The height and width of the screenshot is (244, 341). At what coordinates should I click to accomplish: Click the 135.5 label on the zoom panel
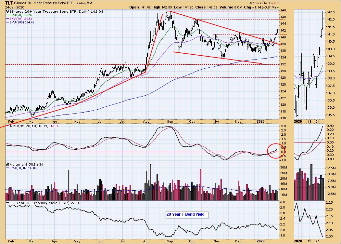tap(330, 115)
